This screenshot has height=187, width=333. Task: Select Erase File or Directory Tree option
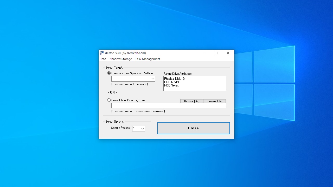coord(126,100)
